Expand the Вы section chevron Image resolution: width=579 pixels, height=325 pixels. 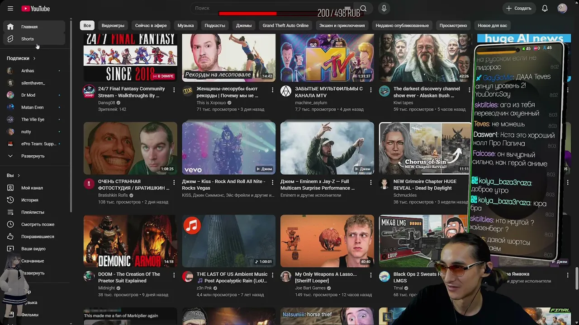[x=19, y=176]
